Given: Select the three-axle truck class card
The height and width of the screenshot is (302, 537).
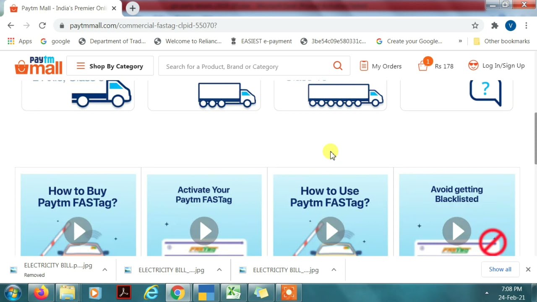Looking at the screenshot, I should click(204, 95).
